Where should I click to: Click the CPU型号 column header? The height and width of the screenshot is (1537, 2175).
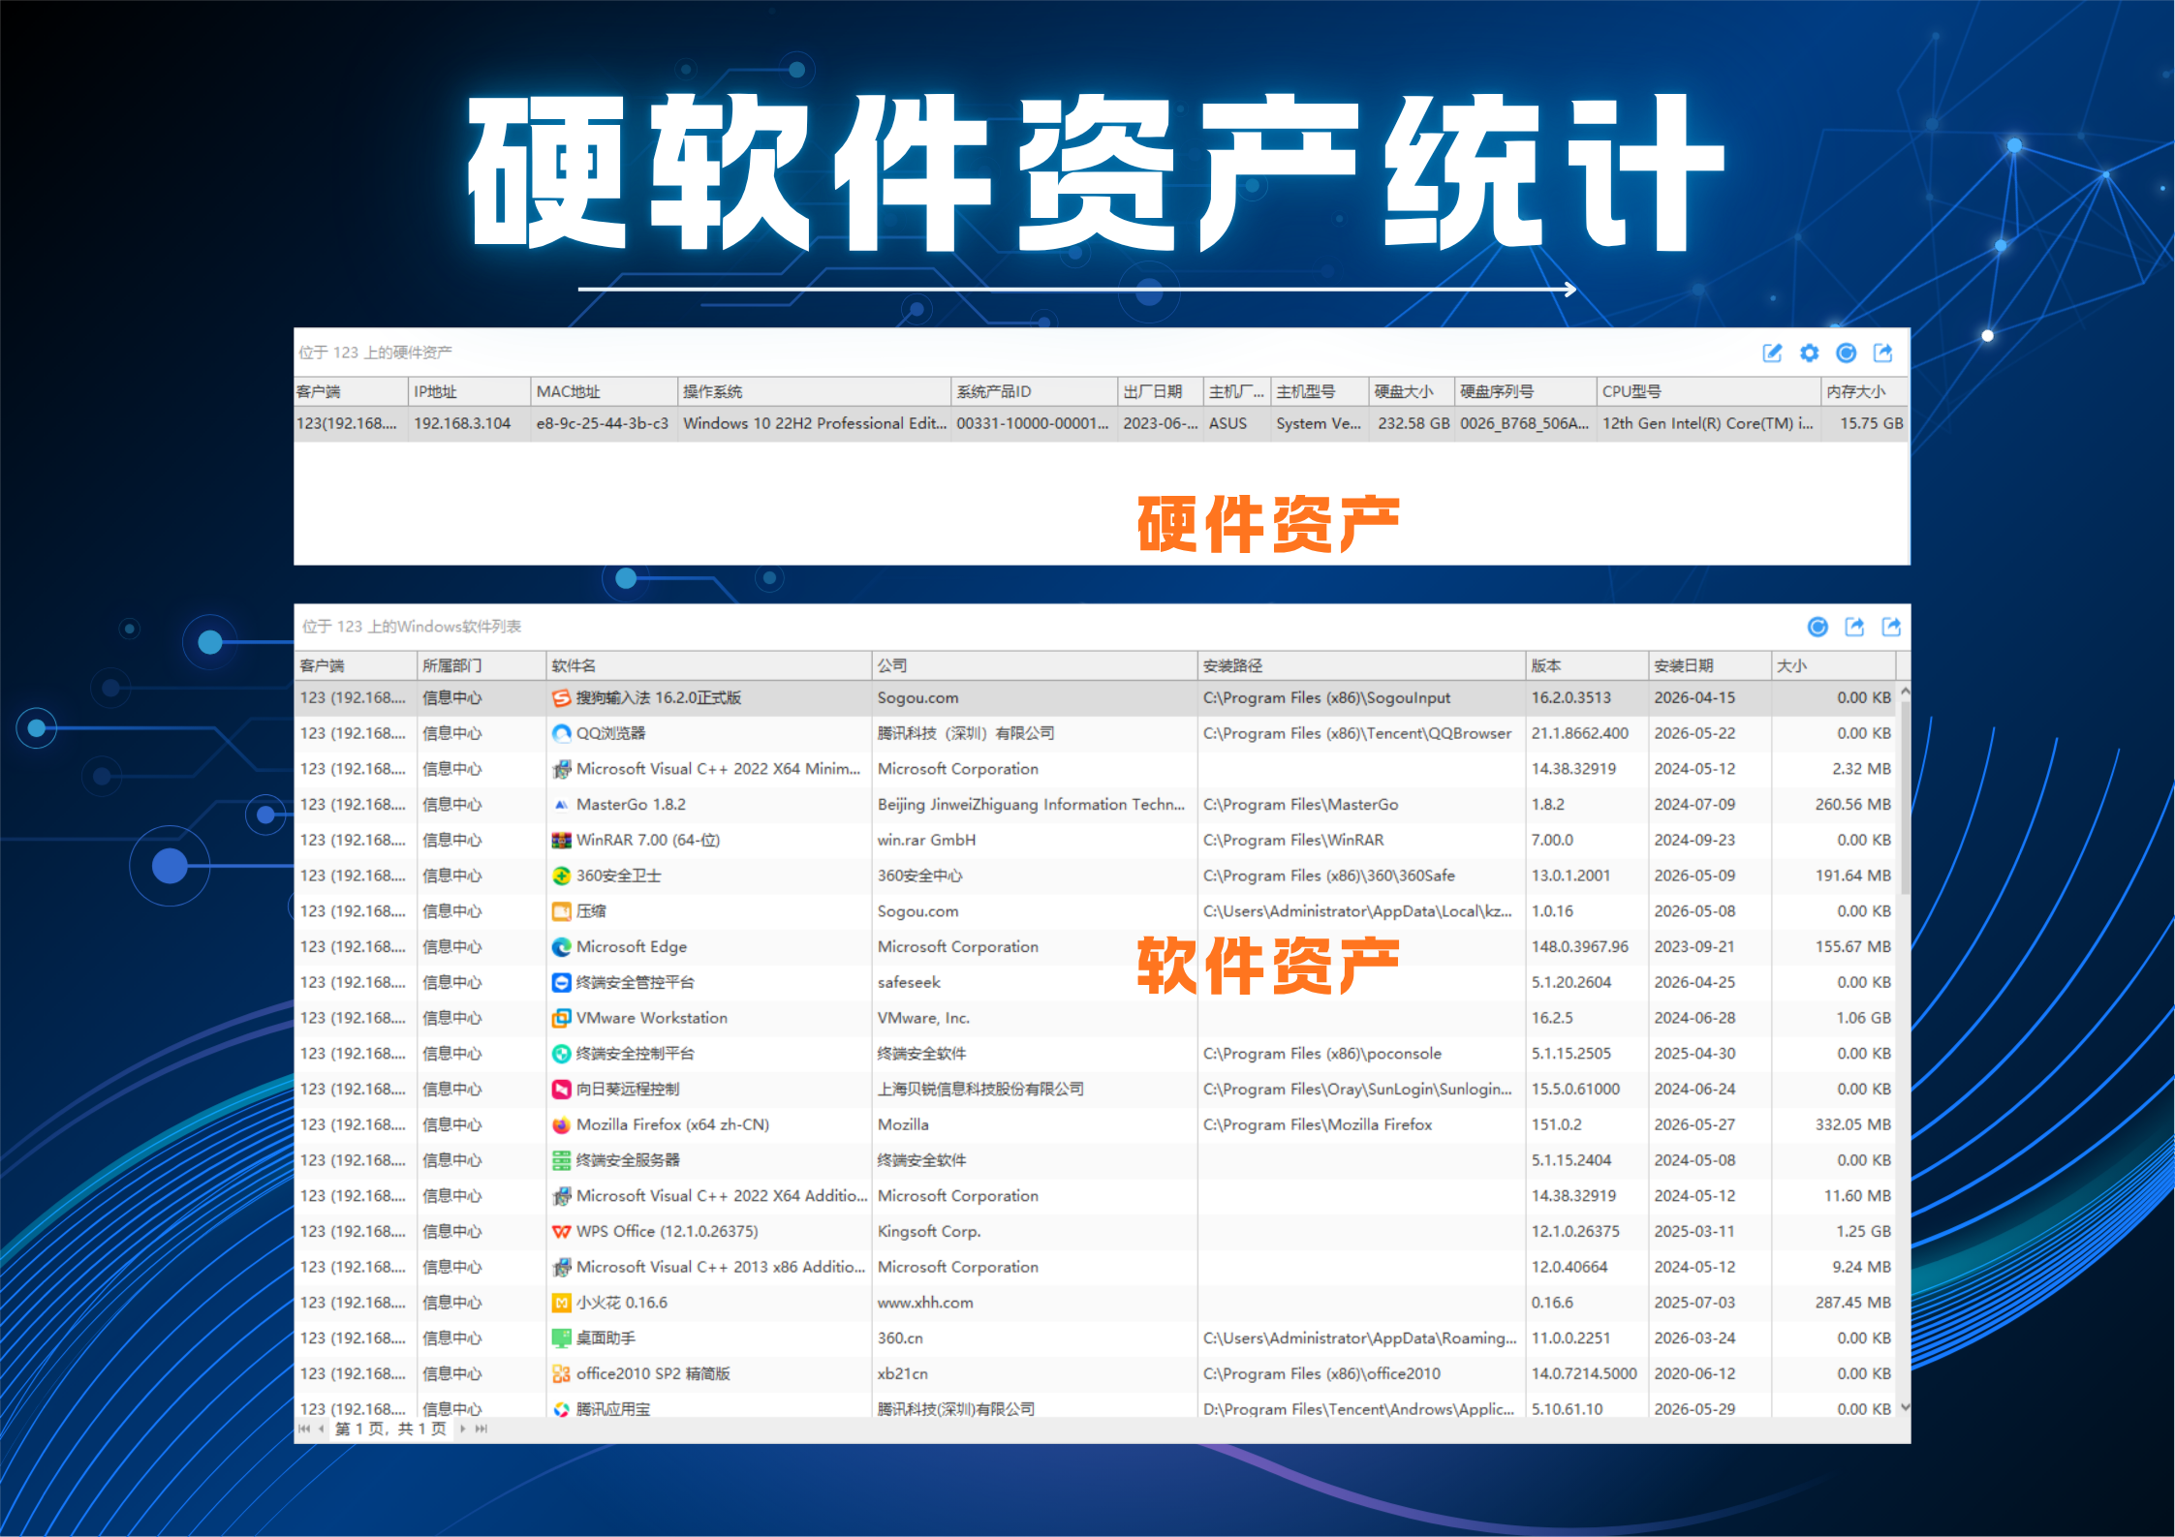[1708, 391]
